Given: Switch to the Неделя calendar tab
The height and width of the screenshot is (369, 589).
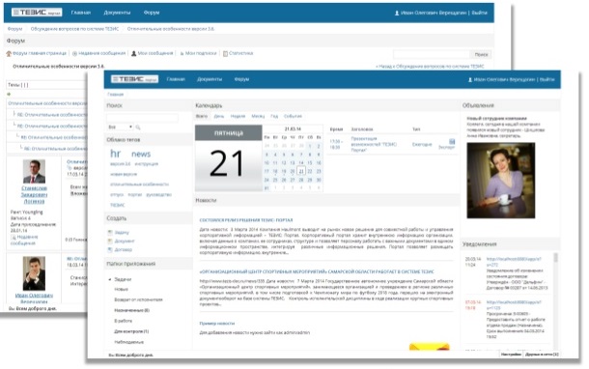Looking at the screenshot, I should (238, 117).
